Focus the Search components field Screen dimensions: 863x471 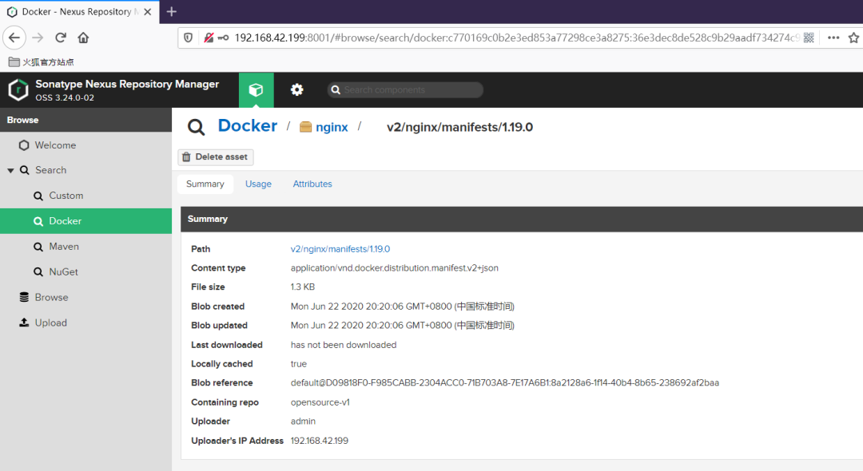coord(412,90)
